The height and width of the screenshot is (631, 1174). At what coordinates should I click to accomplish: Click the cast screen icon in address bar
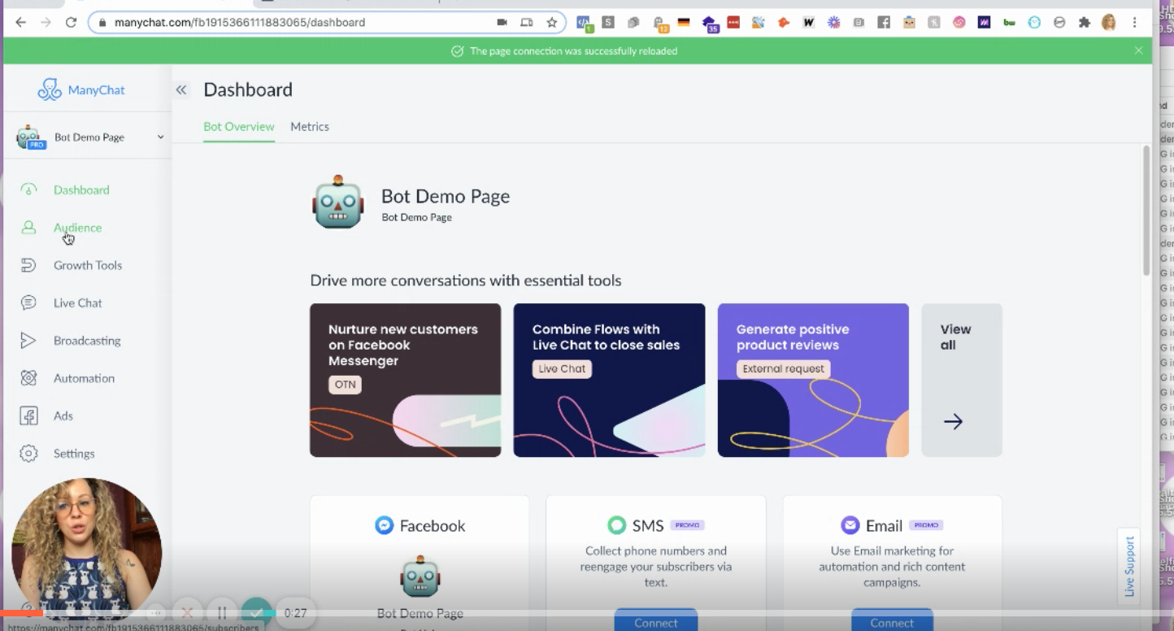(527, 23)
